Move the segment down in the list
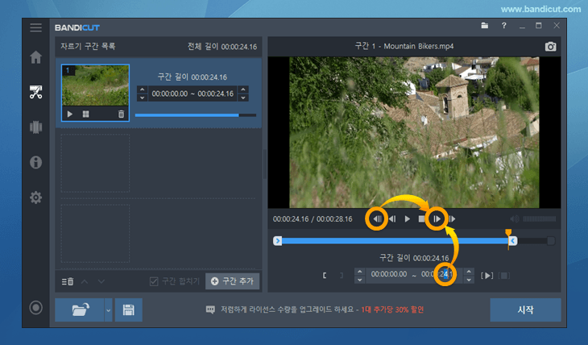588x345 pixels. [101, 281]
